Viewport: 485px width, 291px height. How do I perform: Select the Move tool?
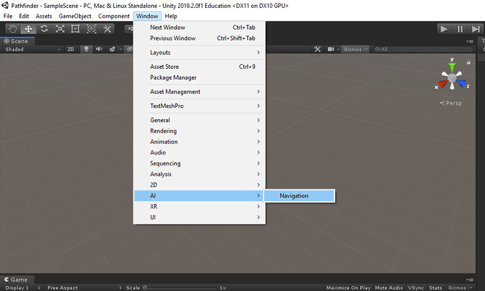click(x=29, y=29)
